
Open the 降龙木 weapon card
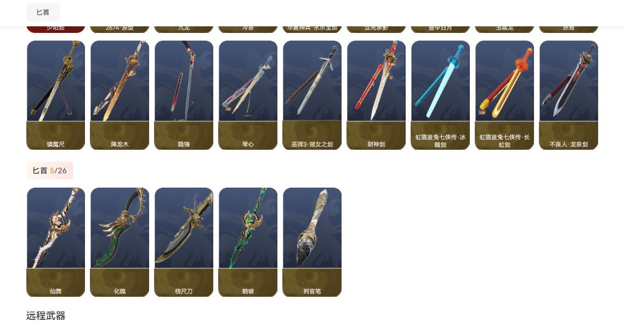[x=120, y=95]
